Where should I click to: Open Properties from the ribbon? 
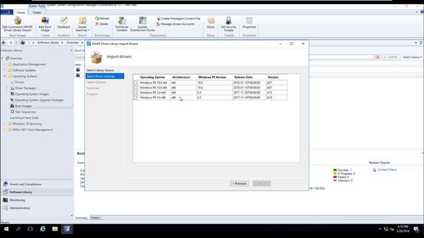[x=249, y=23]
